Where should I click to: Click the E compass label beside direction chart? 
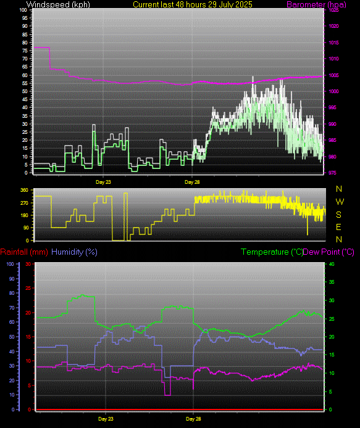click(x=338, y=227)
